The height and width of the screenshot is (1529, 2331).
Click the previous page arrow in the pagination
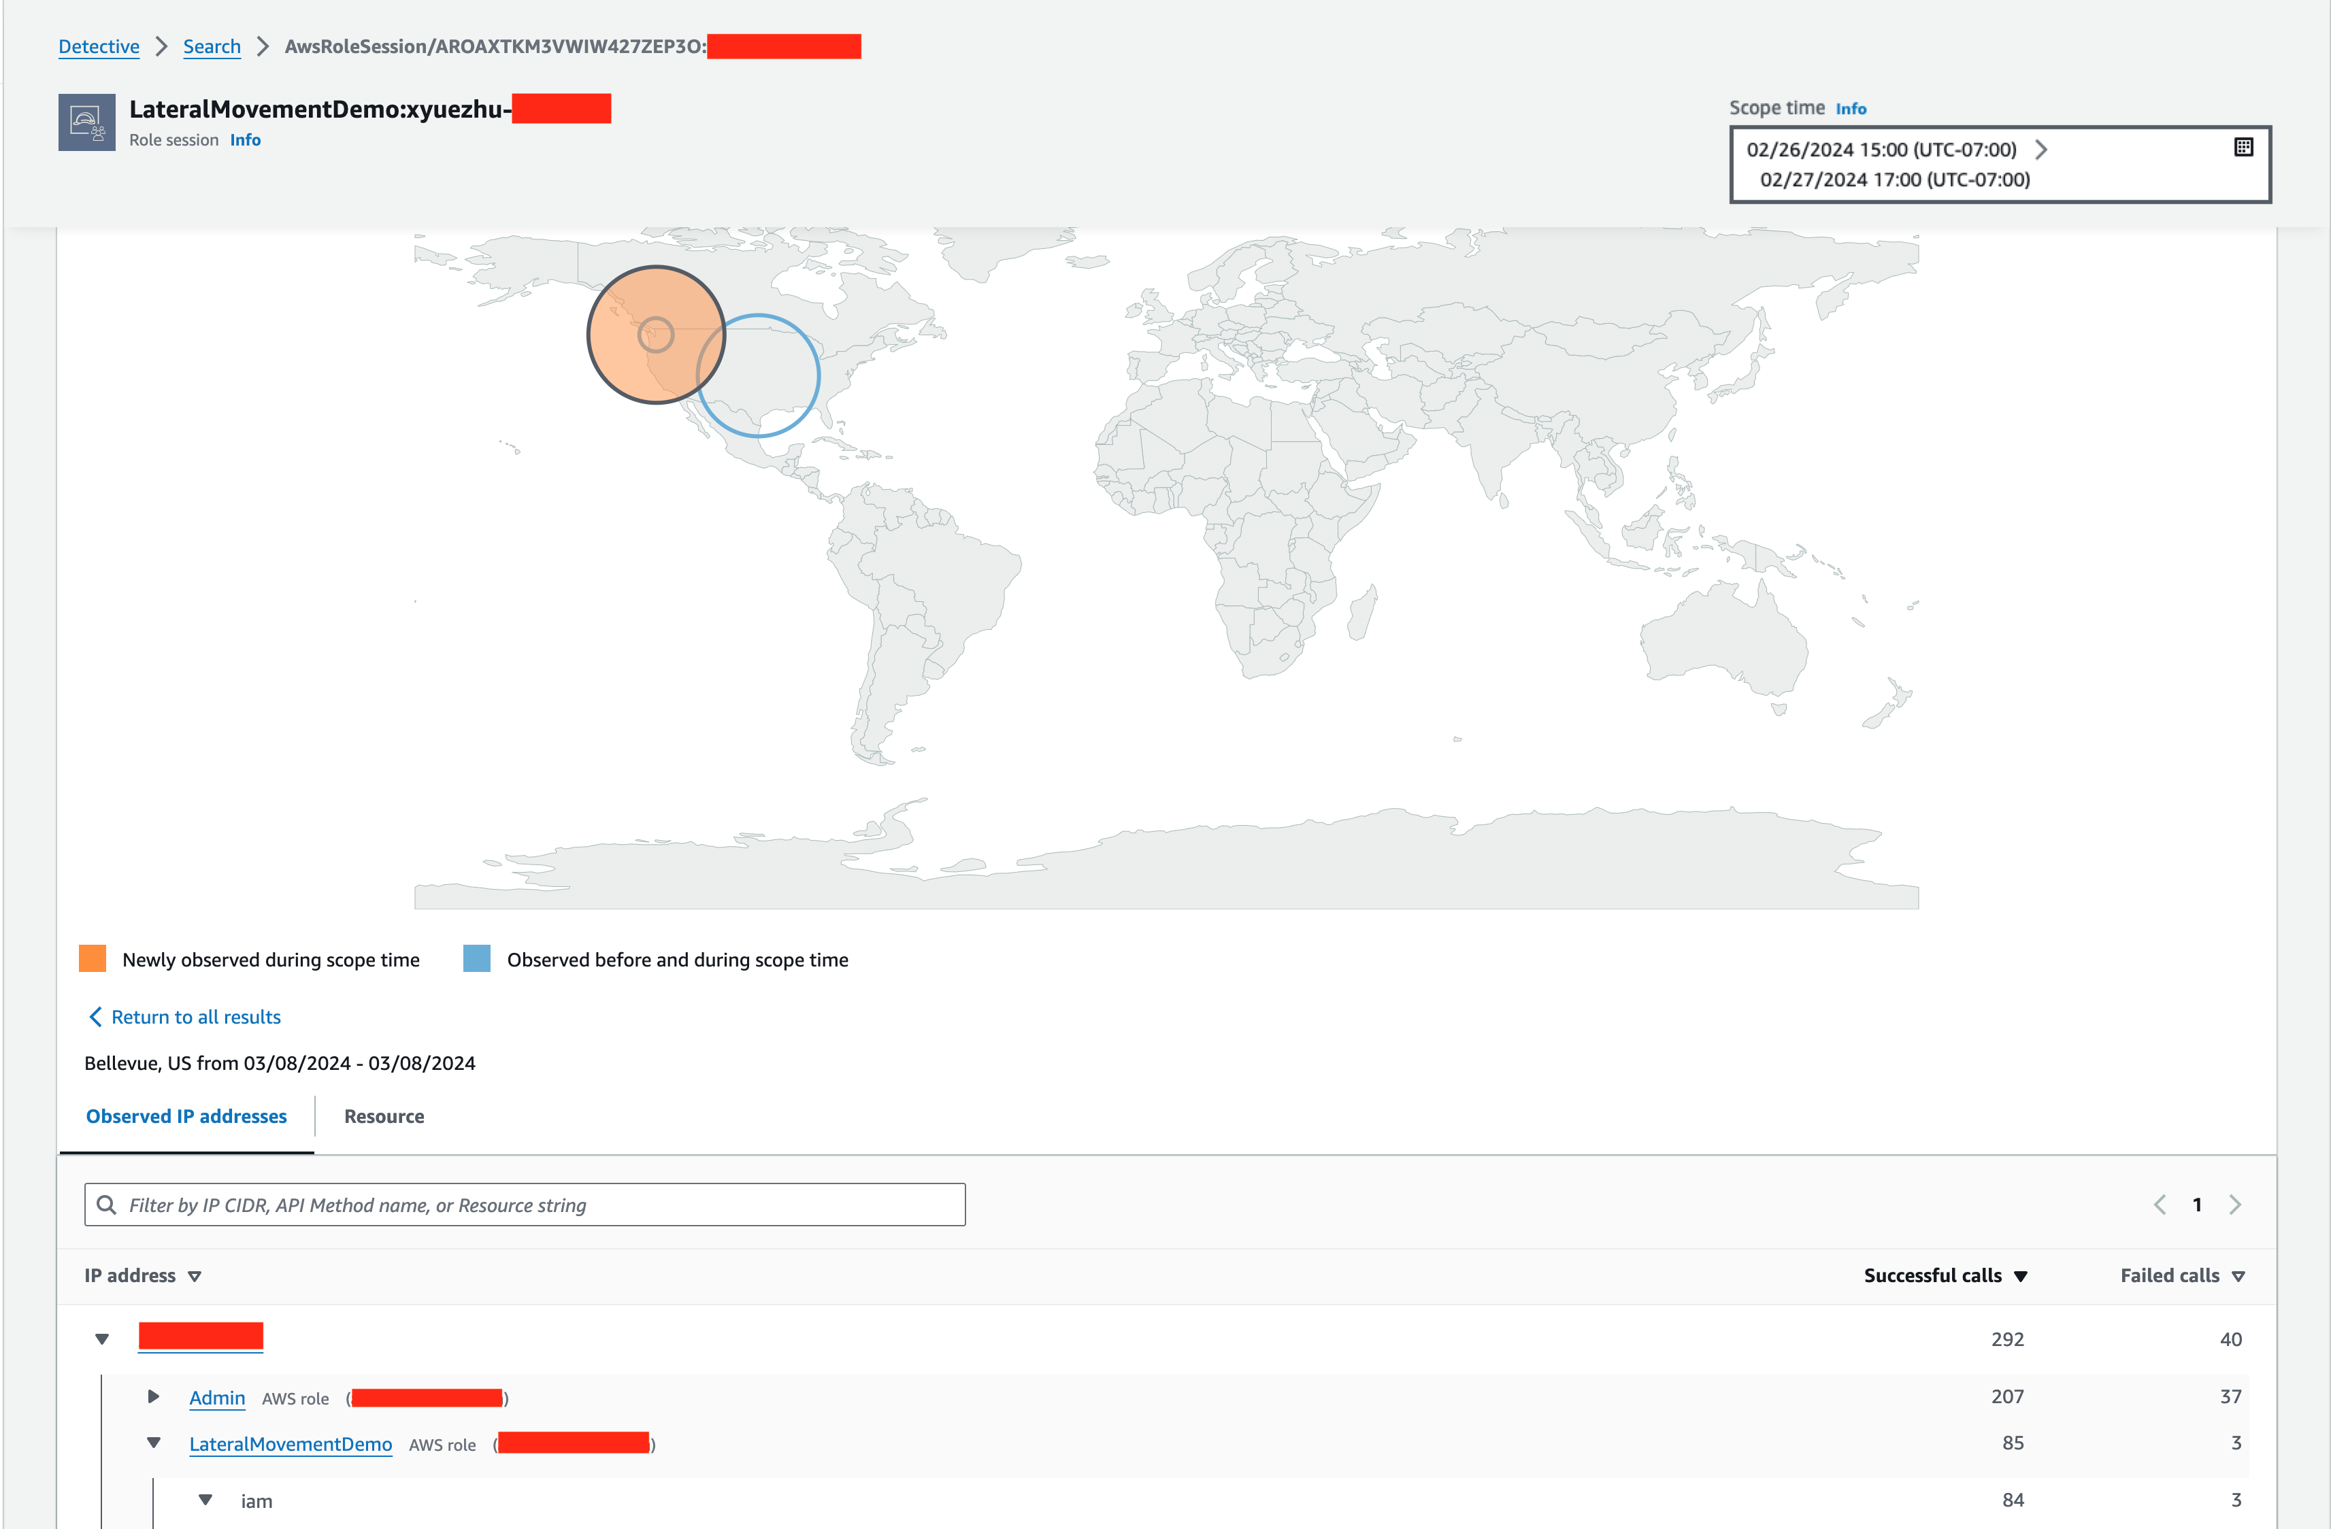2160,1204
